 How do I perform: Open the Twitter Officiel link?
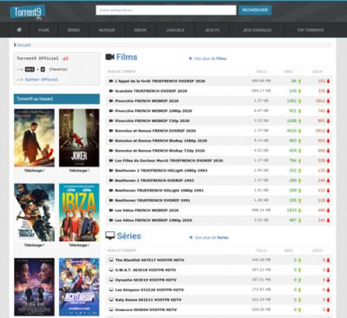click(41, 79)
